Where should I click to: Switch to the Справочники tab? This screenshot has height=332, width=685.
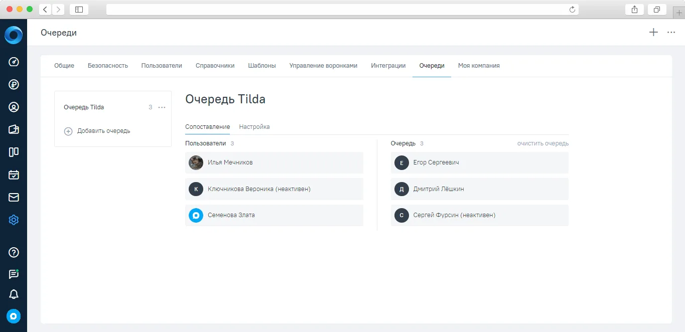215,66
